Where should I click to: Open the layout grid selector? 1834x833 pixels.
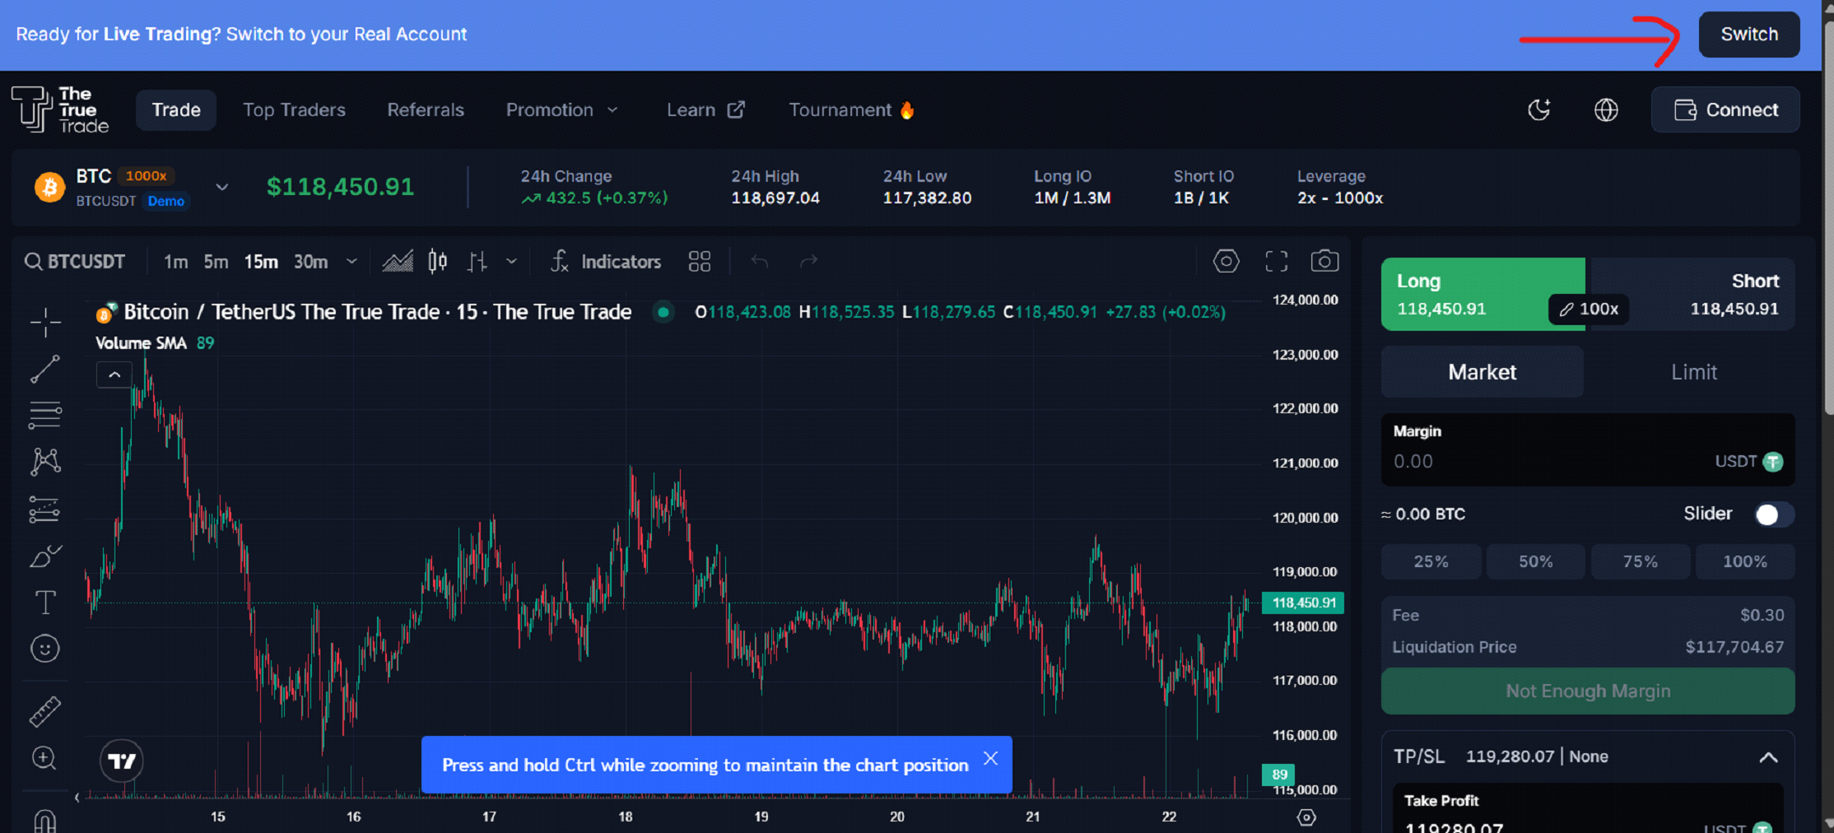pyautogui.click(x=700, y=262)
